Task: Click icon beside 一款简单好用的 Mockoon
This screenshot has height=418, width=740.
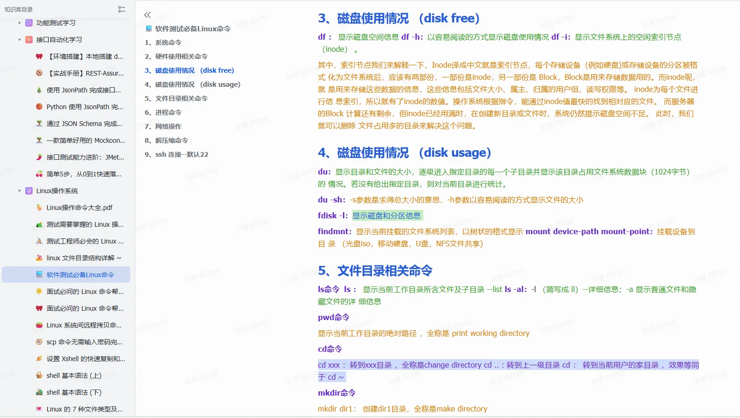Action: (39, 140)
